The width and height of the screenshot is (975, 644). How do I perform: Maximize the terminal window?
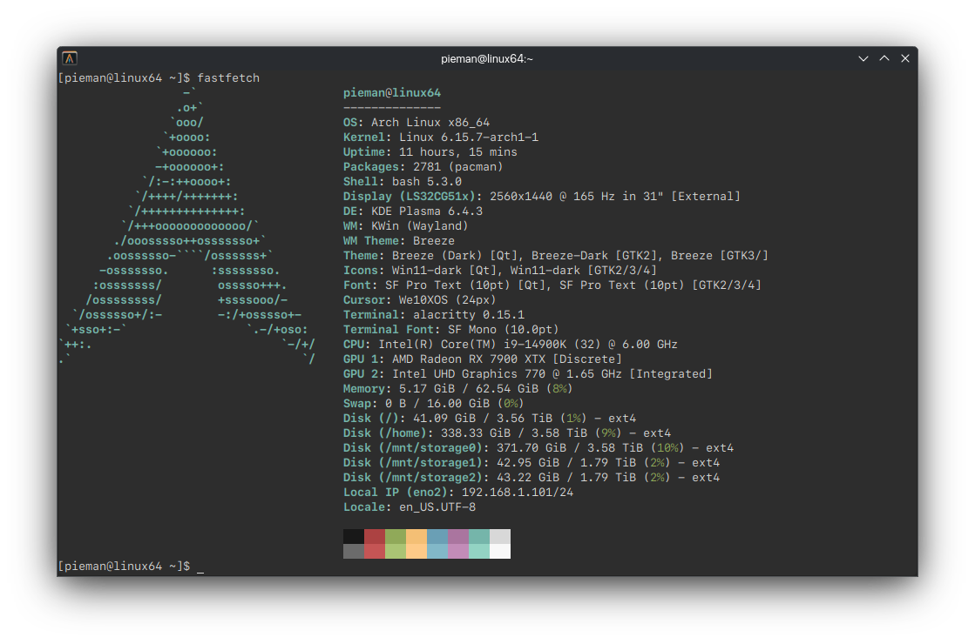pyautogui.click(x=884, y=58)
